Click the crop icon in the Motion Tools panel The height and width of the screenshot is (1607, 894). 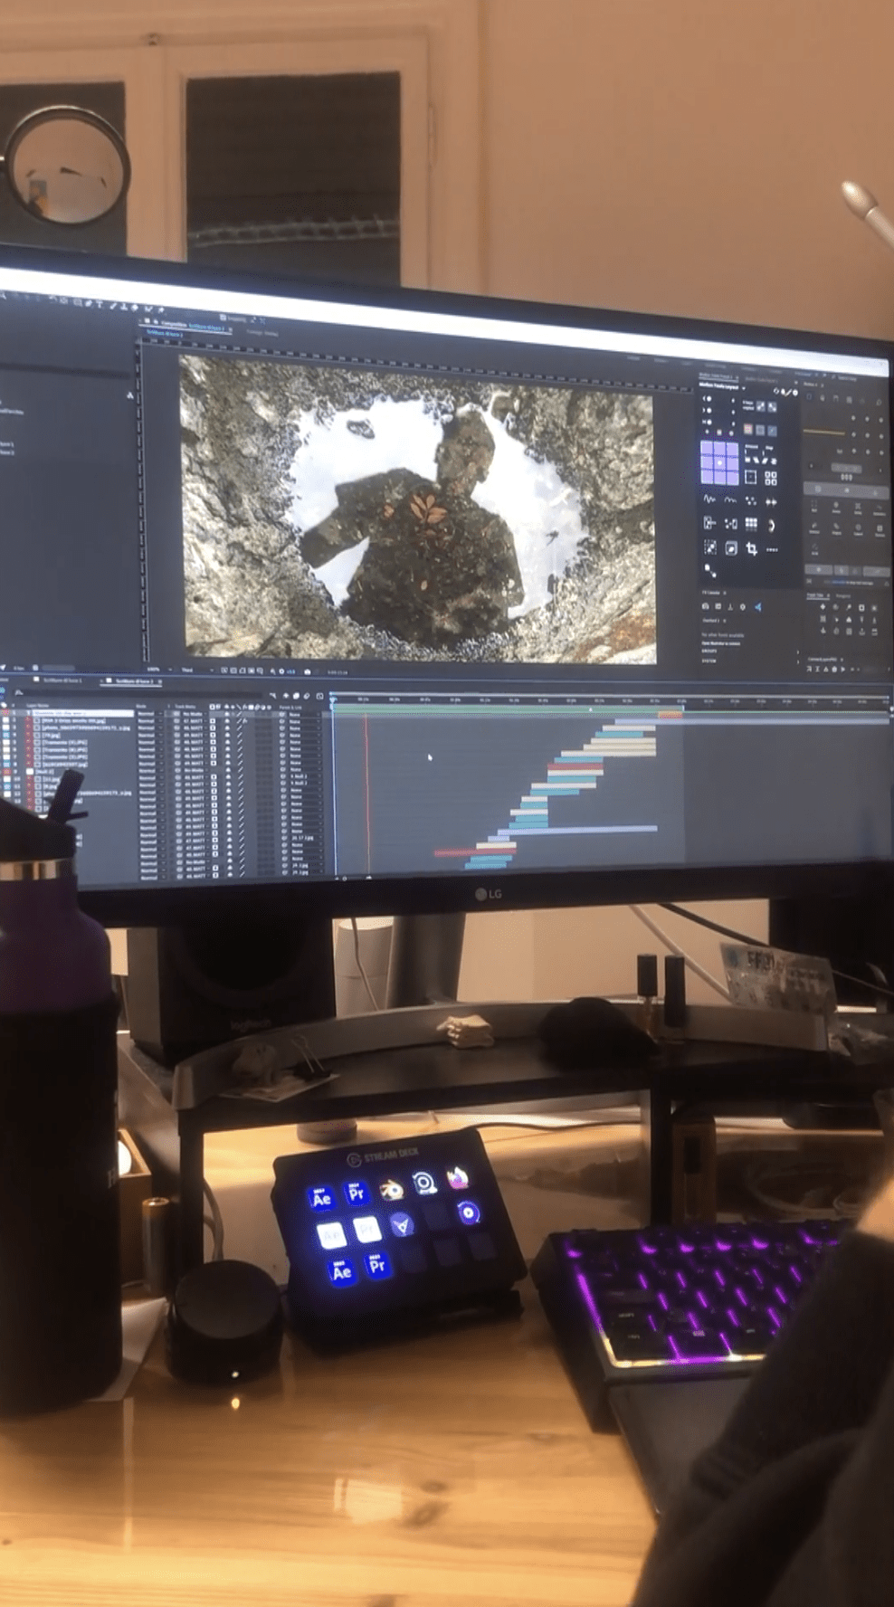coord(751,548)
